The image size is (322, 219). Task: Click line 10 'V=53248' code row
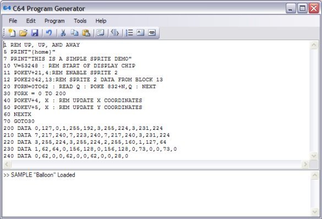click(x=69, y=66)
